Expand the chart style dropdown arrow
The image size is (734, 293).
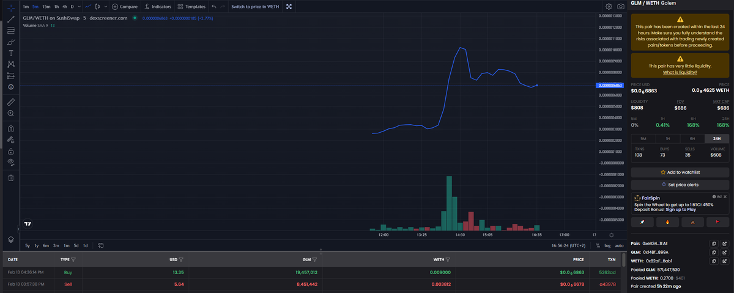[106, 6]
